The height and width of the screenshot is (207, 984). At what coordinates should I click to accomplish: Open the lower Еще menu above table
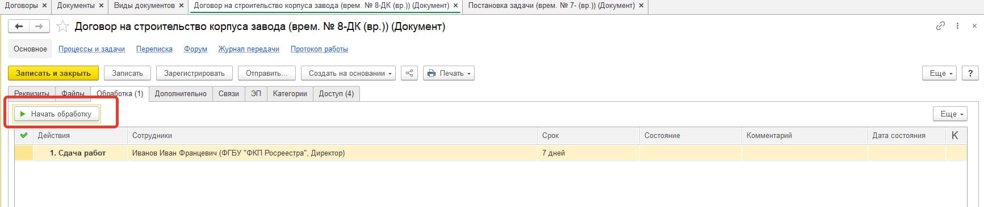[x=950, y=114]
